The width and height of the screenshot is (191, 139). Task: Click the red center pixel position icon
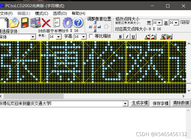(95, 27)
